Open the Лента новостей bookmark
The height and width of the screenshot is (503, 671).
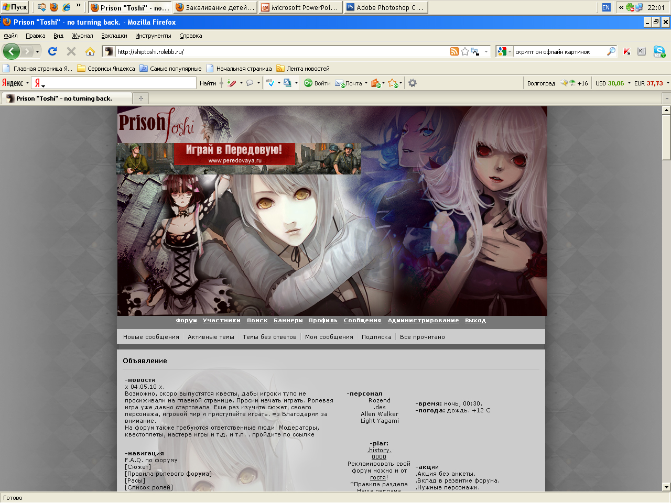pyautogui.click(x=303, y=68)
